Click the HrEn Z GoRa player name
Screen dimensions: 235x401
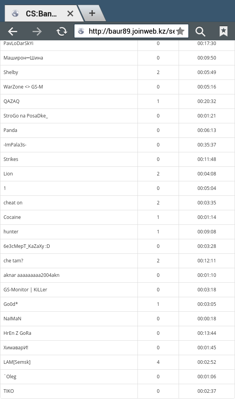[17, 333]
